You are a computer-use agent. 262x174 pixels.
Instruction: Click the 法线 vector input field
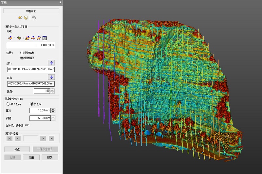coord(31,45)
